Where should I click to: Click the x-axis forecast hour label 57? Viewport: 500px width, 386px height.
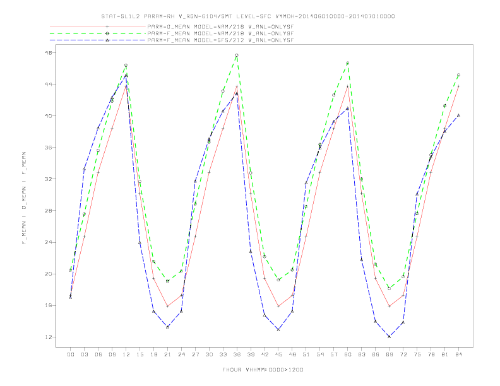(x=334, y=354)
